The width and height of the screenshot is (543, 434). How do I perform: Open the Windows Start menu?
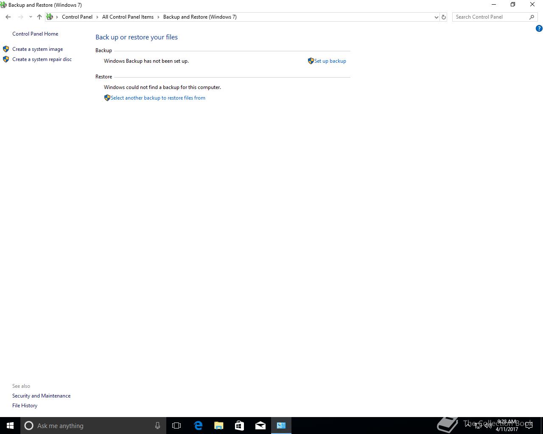point(10,426)
